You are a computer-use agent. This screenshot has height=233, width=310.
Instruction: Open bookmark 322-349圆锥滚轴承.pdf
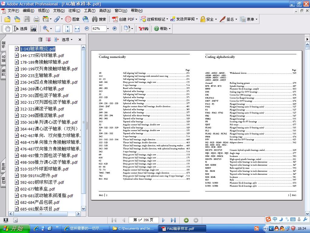[x=42, y=116]
